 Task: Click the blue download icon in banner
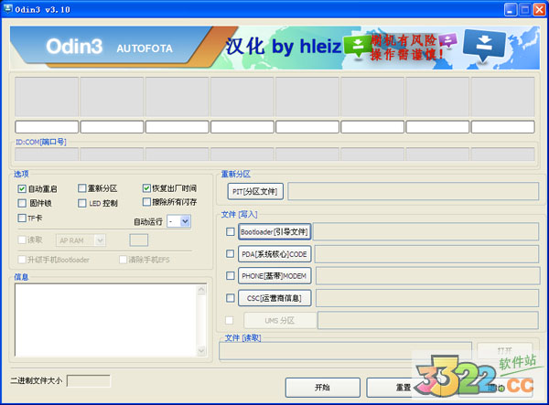pyautogui.click(x=484, y=46)
